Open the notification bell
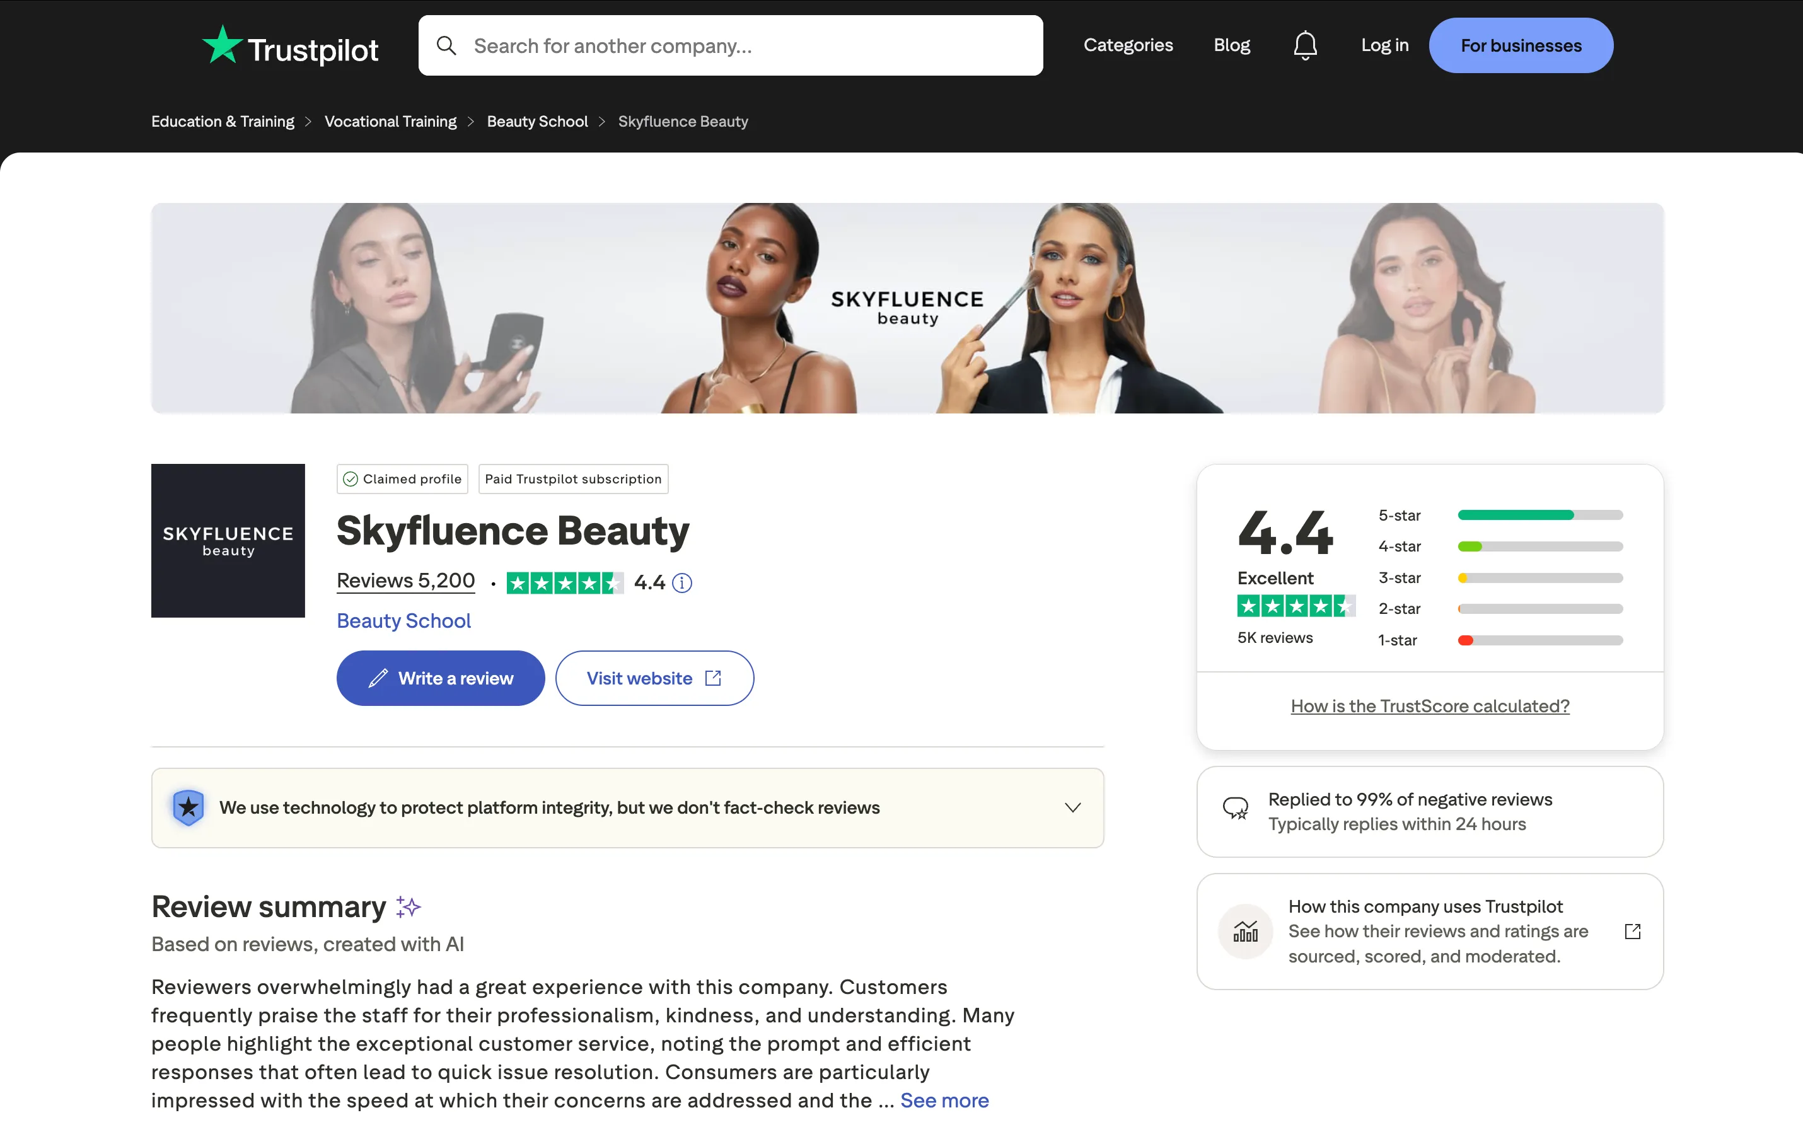This screenshot has width=1803, height=1132. [x=1305, y=45]
